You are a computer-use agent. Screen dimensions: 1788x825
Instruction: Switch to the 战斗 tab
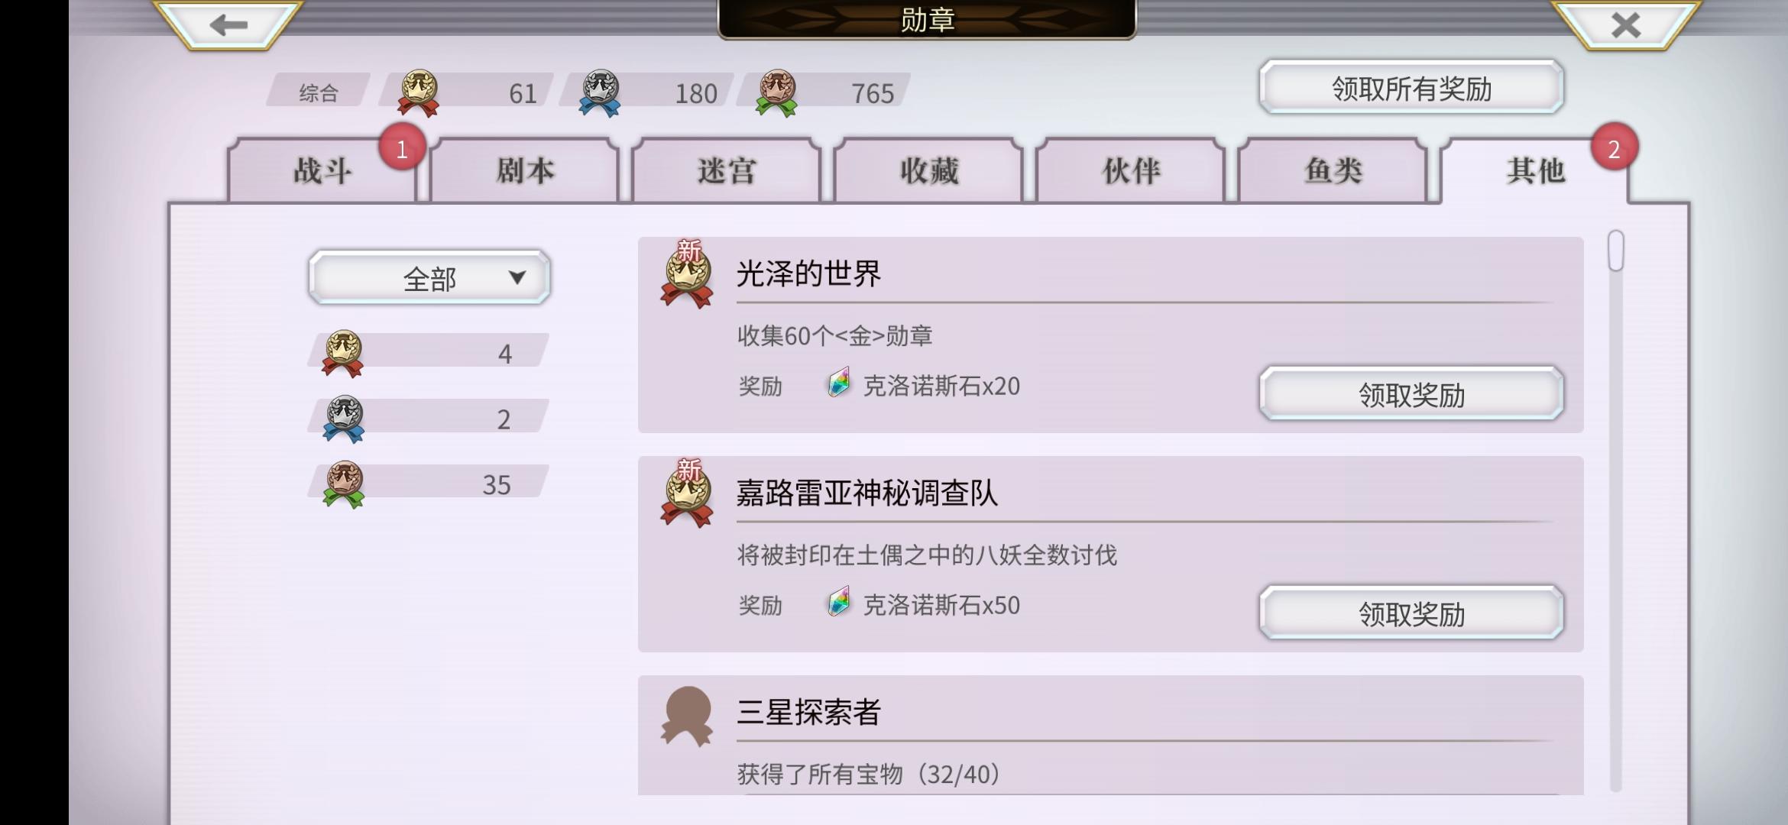click(x=322, y=170)
